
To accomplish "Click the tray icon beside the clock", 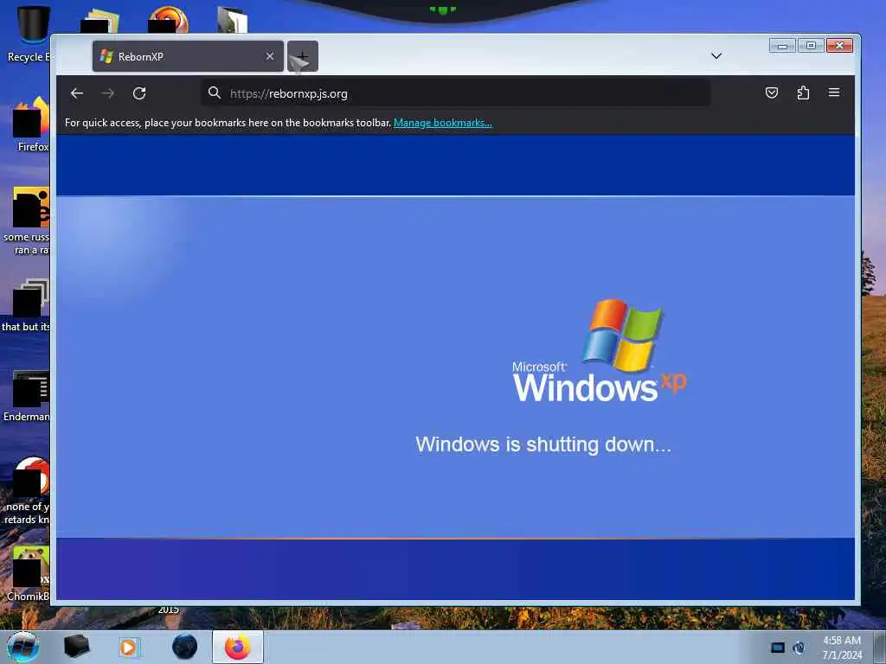I will (x=799, y=648).
